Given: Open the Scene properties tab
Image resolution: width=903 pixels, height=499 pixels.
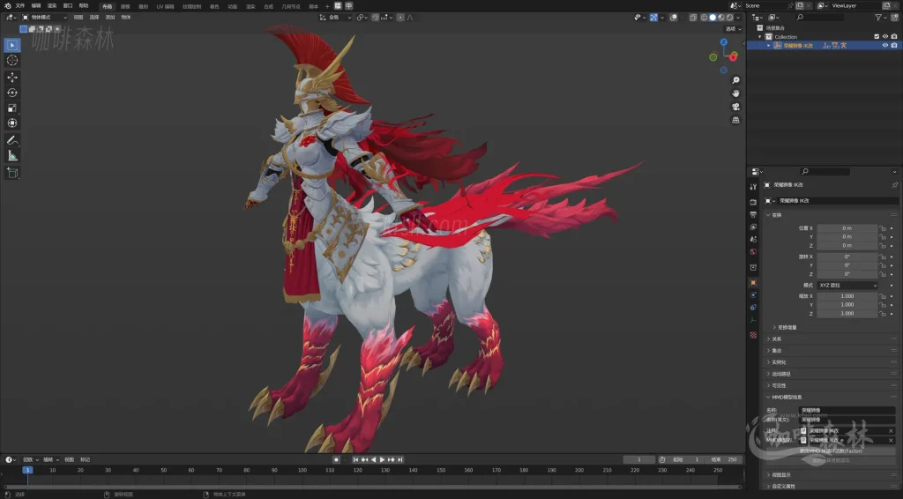Looking at the screenshot, I should 753,240.
